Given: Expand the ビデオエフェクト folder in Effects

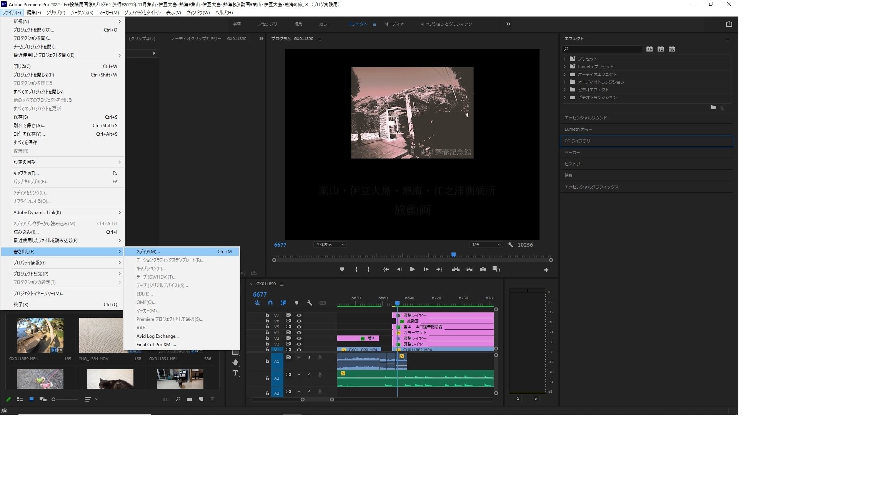Looking at the screenshot, I should click(565, 90).
